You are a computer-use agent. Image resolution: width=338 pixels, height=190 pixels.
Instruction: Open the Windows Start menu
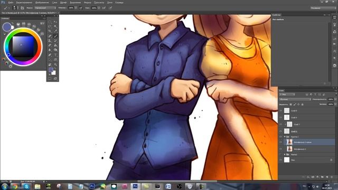4,186
